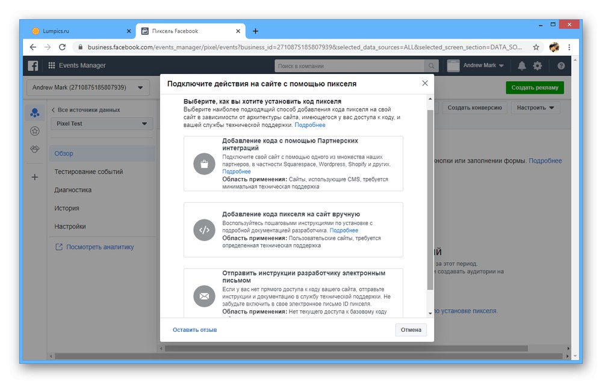This screenshot has height=383, width=602.
Task: Click the Создать рекламу button
Action: pos(535,87)
